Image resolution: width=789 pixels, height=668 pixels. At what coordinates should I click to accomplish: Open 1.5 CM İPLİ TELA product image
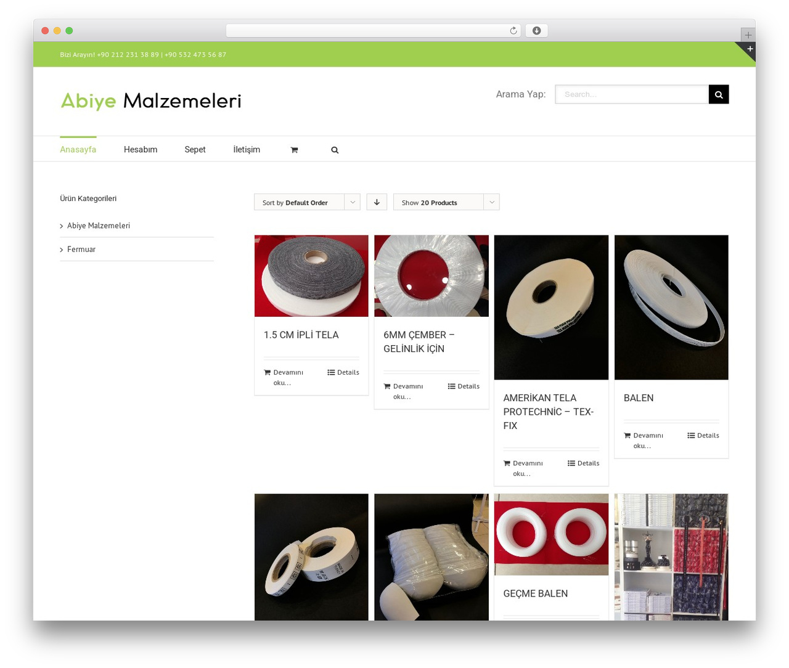[x=311, y=276]
